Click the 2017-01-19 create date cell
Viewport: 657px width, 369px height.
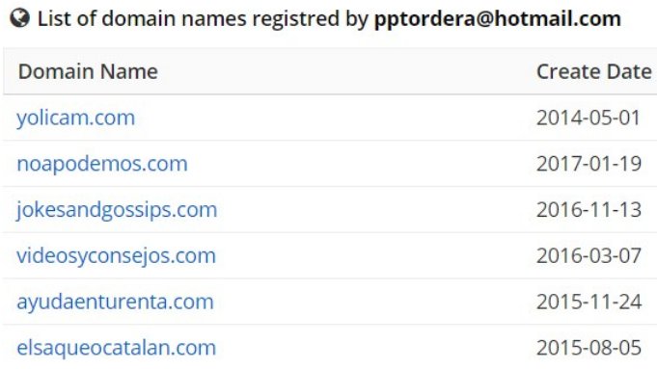coord(589,164)
